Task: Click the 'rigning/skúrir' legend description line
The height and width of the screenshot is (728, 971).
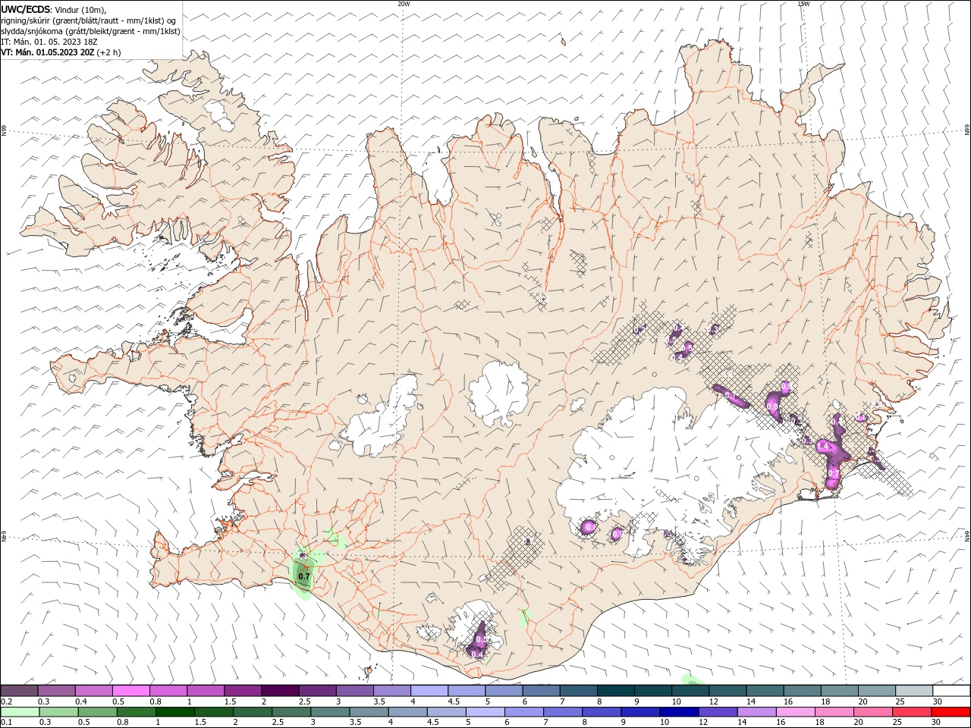Action: tap(89, 20)
